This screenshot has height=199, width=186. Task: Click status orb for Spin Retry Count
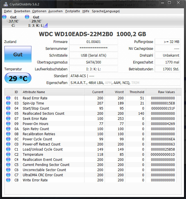pos(8,129)
